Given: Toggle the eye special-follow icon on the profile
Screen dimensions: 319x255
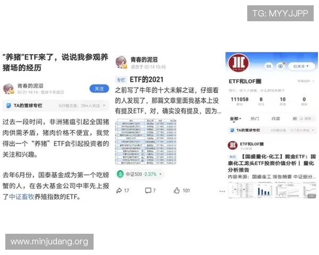Looking at the screenshot, I should pyautogui.click(x=281, y=66).
